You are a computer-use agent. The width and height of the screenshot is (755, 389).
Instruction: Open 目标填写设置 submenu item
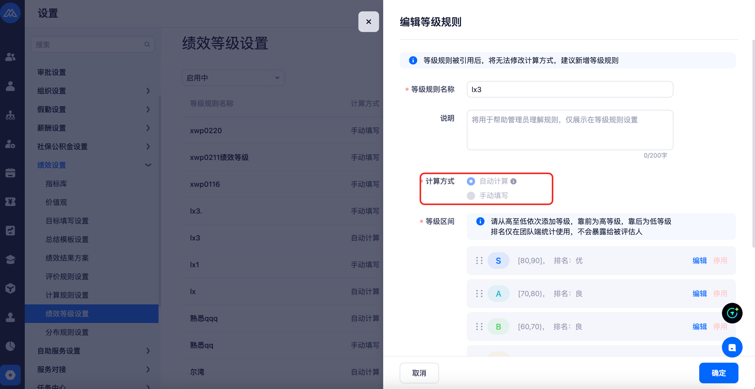(x=67, y=221)
